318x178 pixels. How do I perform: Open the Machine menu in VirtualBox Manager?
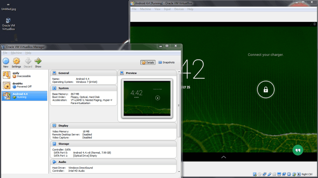pyautogui.click(x=16, y=53)
